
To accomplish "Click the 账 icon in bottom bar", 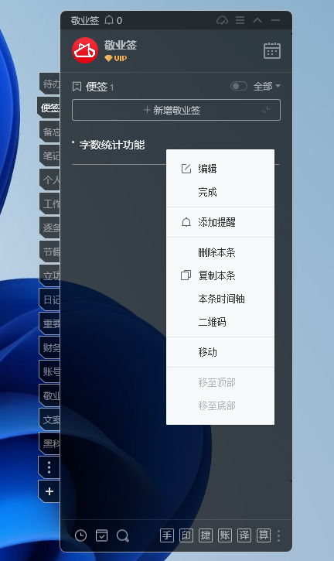I will pyautogui.click(x=225, y=535).
